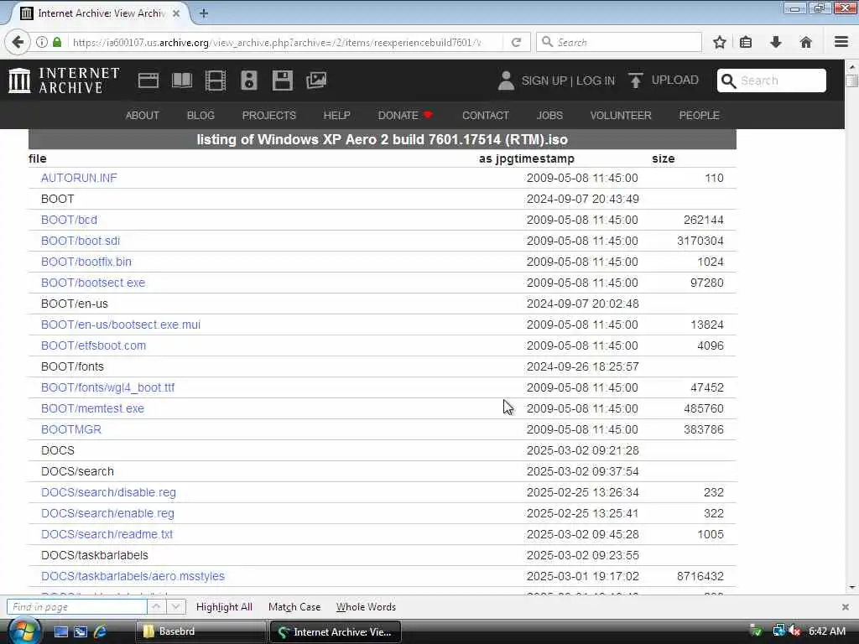Open the BOOT/bootfix.bin file link
Image resolution: width=859 pixels, height=644 pixels.
(86, 262)
